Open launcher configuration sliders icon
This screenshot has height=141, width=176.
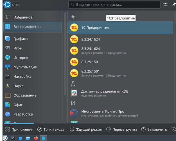(x=165, y=5)
